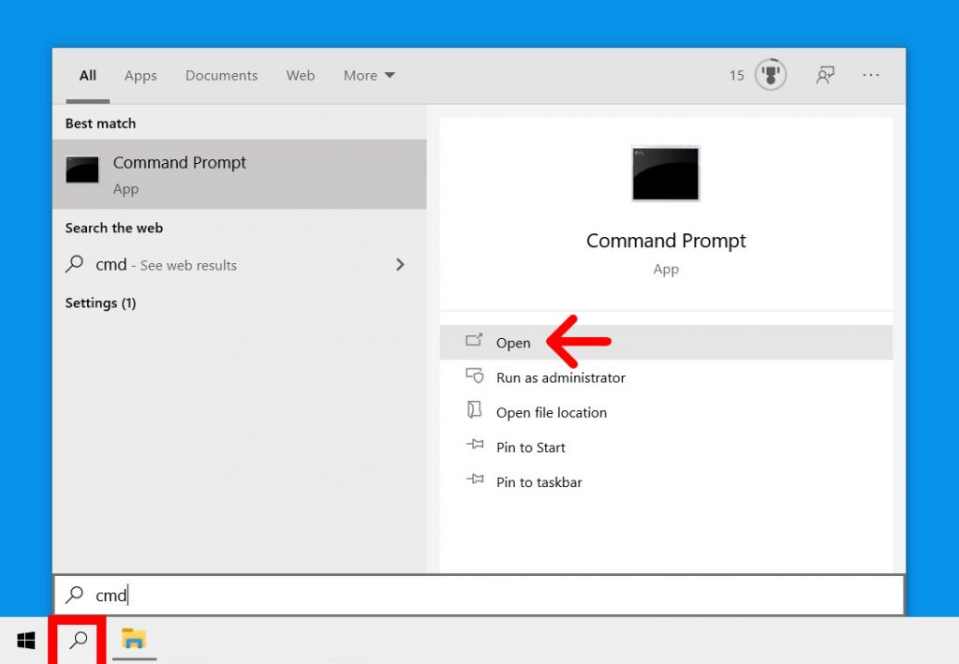Expand cmd web results chevron arrow
The height and width of the screenshot is (664, 959).
pos(400,264)
